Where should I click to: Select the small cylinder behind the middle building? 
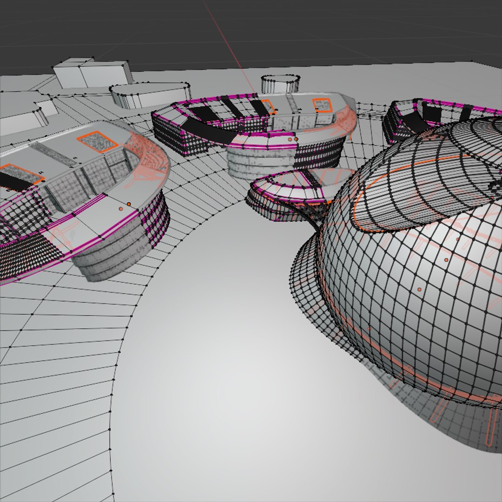pyautogui.click(x=281, y=84)
